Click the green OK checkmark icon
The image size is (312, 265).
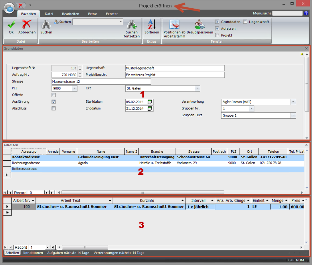point(11,24)
